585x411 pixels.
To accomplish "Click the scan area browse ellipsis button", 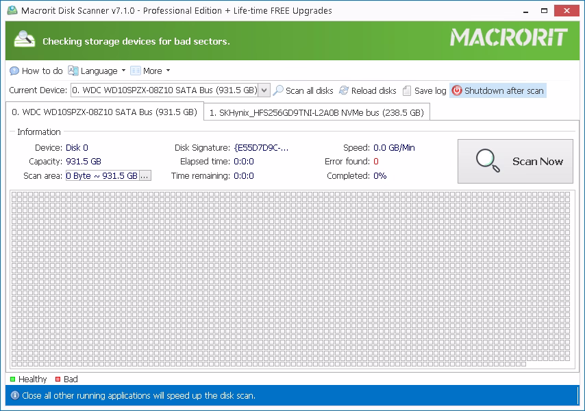I will pos(145,176).
